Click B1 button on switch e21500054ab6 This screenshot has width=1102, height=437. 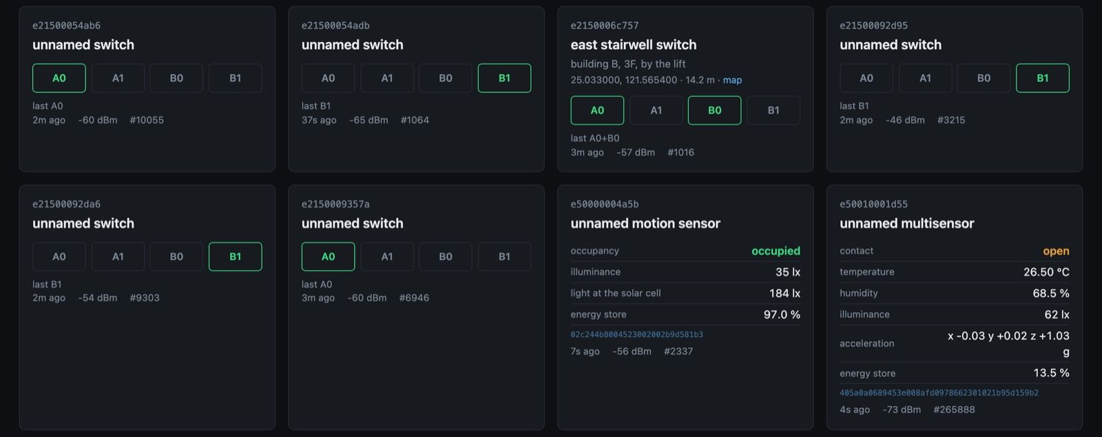[236, 78]
